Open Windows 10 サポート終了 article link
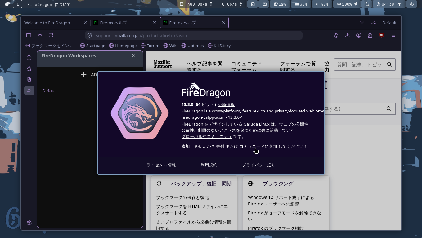The image size is (422, 238). click(281, 201)
